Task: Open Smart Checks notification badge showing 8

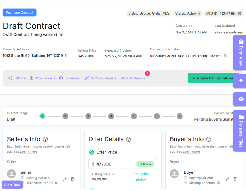Action: pyautogui.click(x=147, y=73)
